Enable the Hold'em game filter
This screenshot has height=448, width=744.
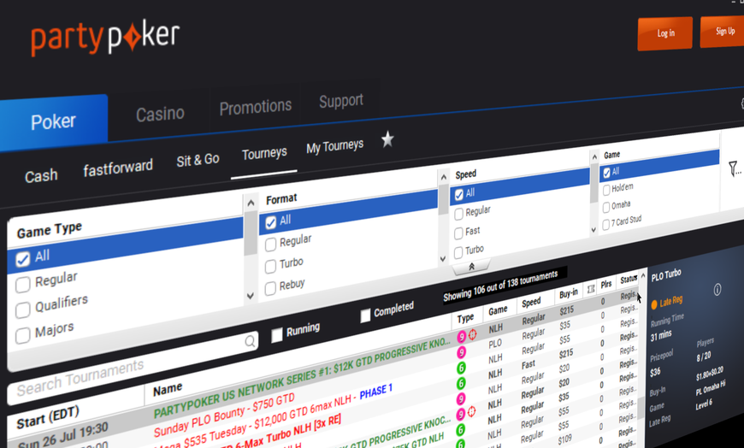point(606,190)
